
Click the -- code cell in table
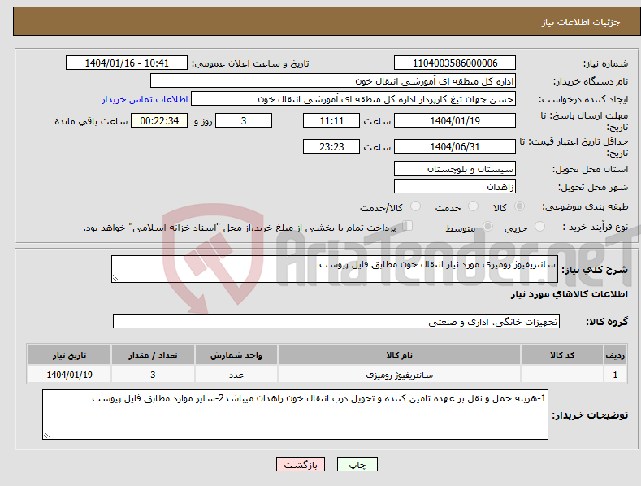pos(562,375)
